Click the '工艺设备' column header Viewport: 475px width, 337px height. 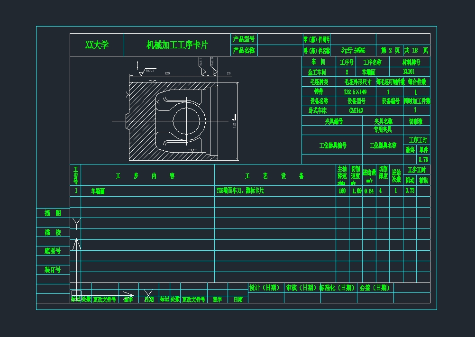click(x=275, y=176)
